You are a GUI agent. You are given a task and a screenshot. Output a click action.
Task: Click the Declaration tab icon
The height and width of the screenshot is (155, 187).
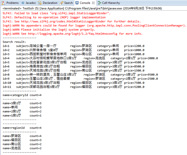click(x=40, y=3)
